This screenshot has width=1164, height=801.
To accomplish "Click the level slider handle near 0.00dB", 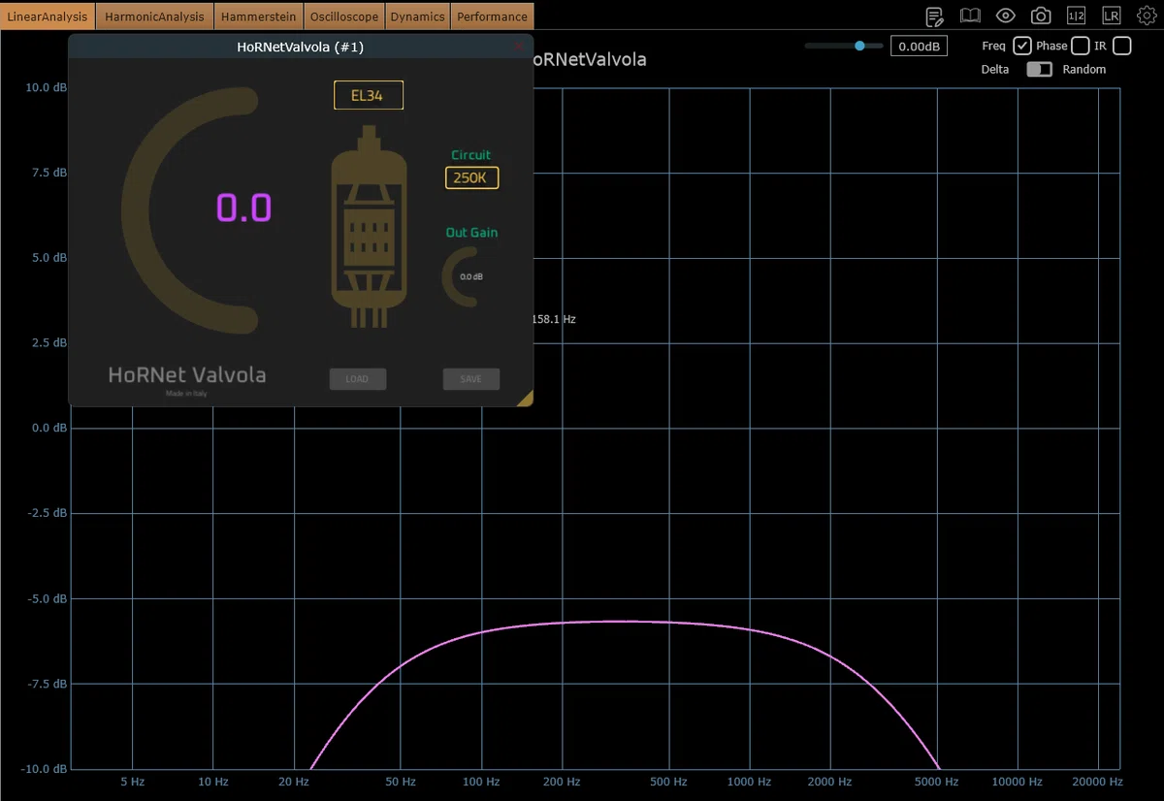I will click(859, 46).
